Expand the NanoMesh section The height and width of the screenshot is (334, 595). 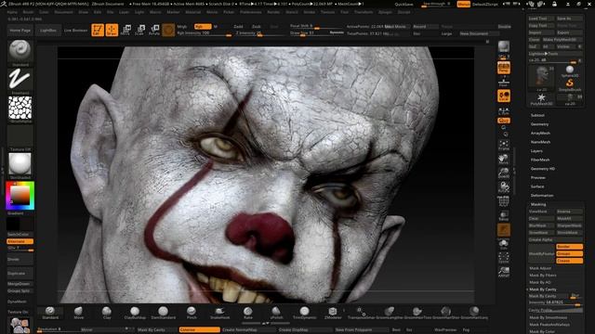540,142
